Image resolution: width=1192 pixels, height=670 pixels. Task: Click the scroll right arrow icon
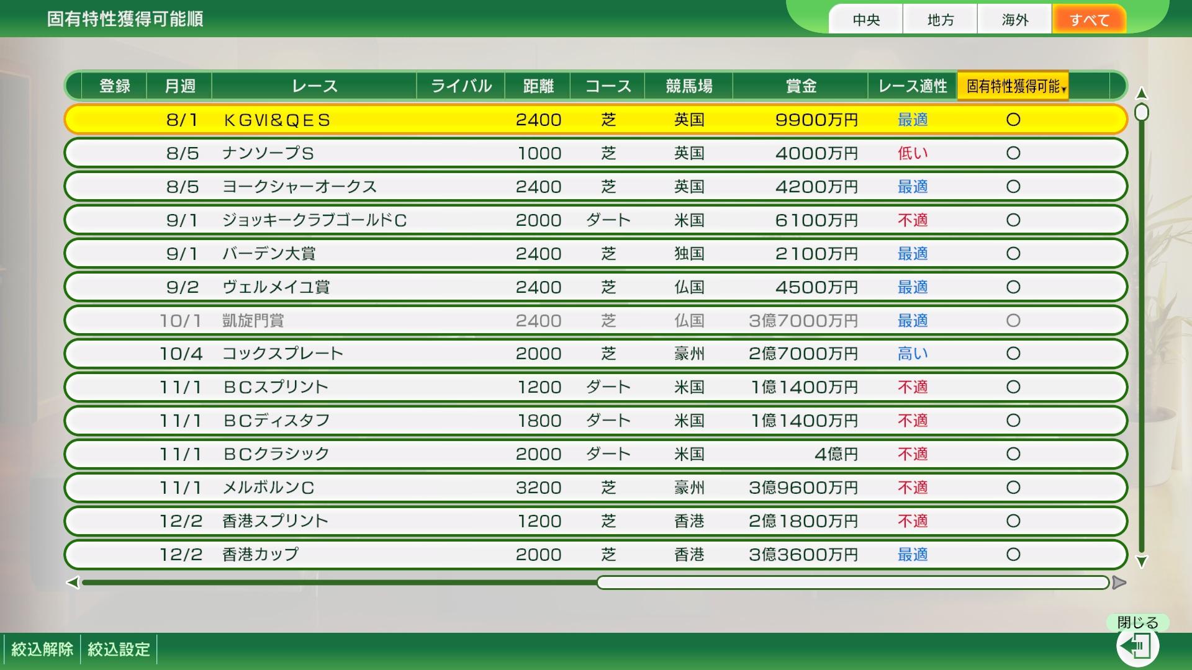[x=1119, y=583]
